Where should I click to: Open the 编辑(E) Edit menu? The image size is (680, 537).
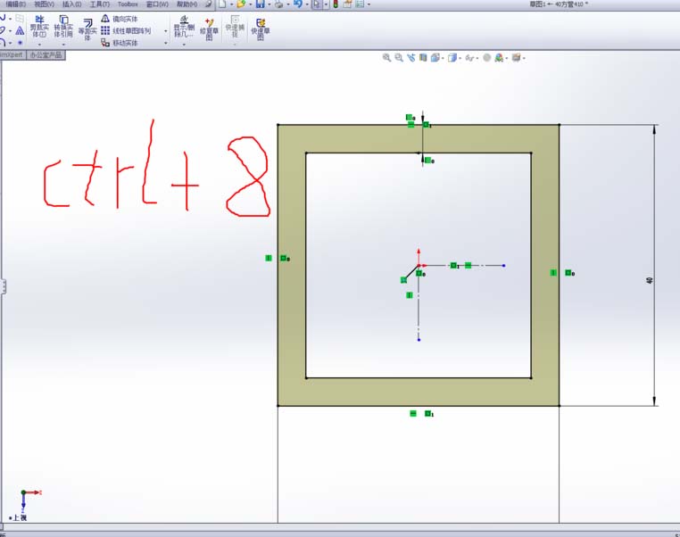tap(15, 4)
